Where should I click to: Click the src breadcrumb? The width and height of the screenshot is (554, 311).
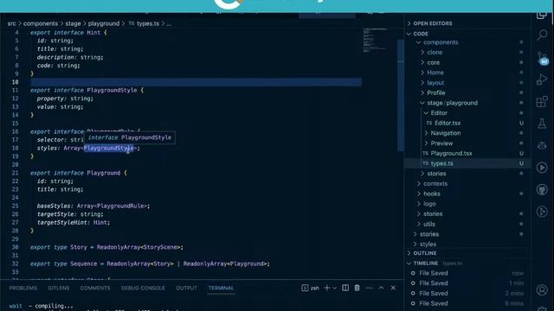(11, 23)
